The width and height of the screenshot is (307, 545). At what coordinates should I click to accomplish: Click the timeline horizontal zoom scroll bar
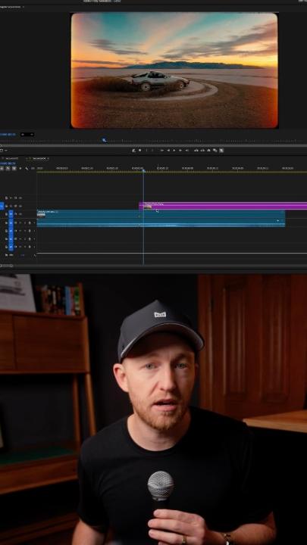(7, 266)
